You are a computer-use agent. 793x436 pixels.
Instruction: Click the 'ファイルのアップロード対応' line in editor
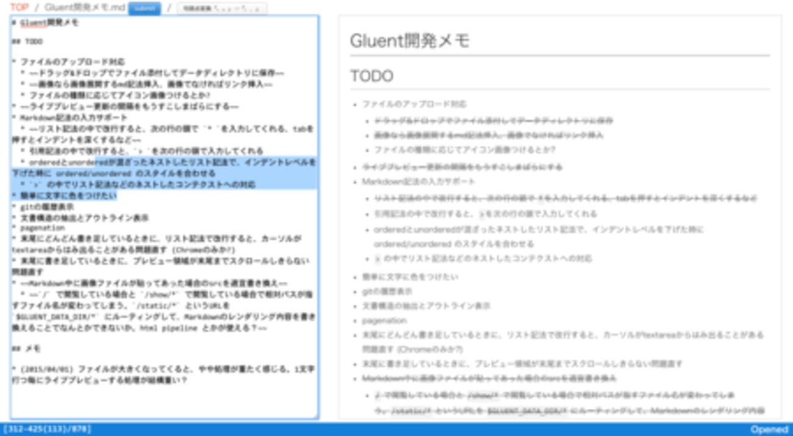68,62
